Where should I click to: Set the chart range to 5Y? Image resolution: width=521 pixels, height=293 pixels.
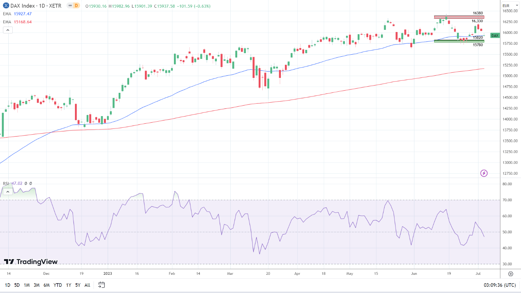coord(78,285)
